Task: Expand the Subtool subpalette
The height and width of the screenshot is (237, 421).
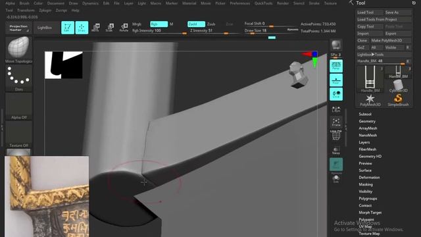Action: [x=365, y=114]
